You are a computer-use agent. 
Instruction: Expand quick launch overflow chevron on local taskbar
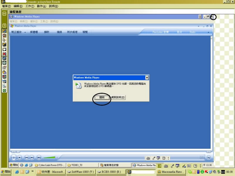coord(32,171)
